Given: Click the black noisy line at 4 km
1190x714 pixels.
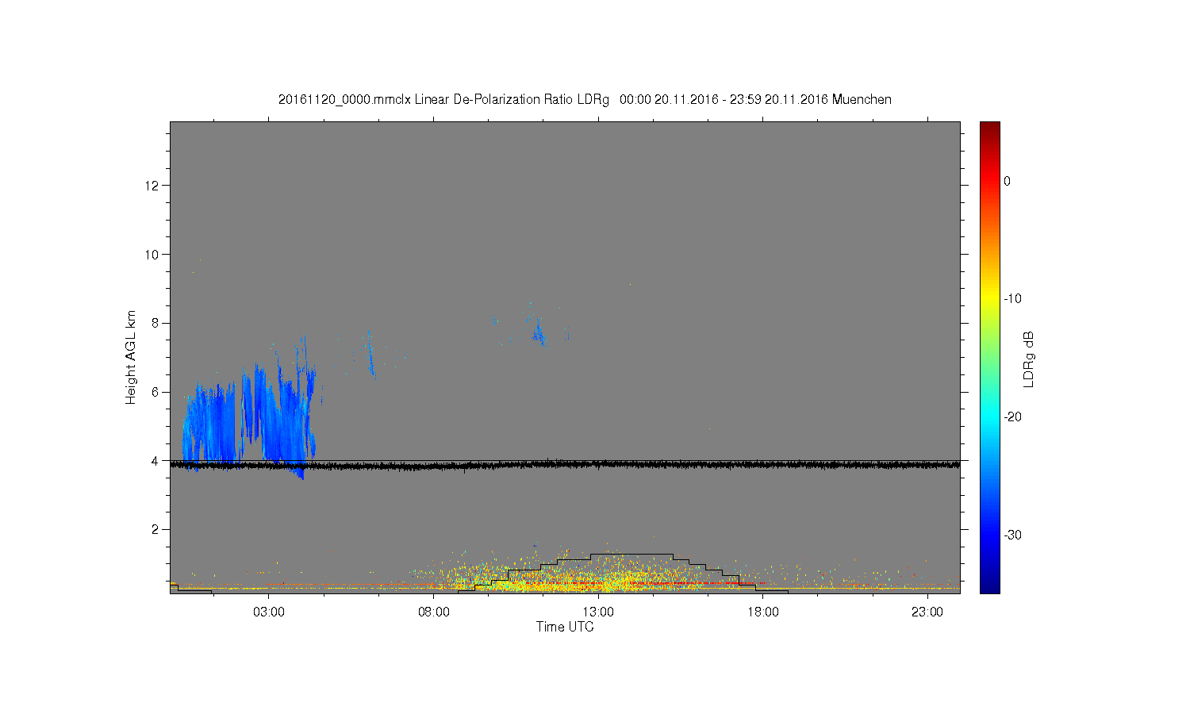Looking at the screenshot, I should 565,465.
